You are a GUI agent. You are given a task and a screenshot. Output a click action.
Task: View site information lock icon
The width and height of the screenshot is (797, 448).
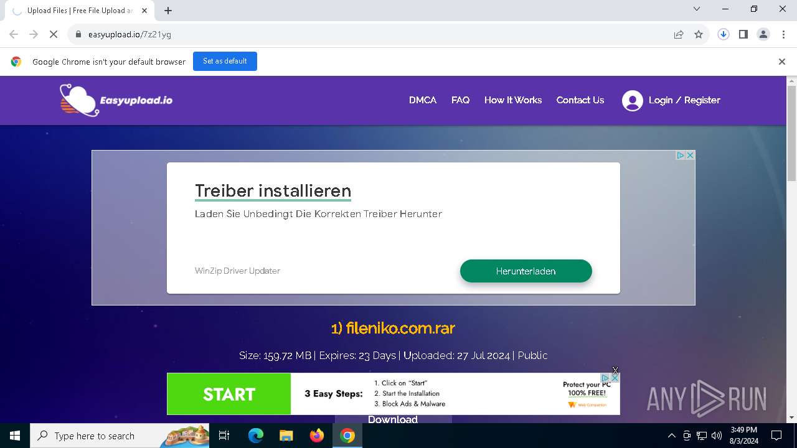(x=78, y=34)
